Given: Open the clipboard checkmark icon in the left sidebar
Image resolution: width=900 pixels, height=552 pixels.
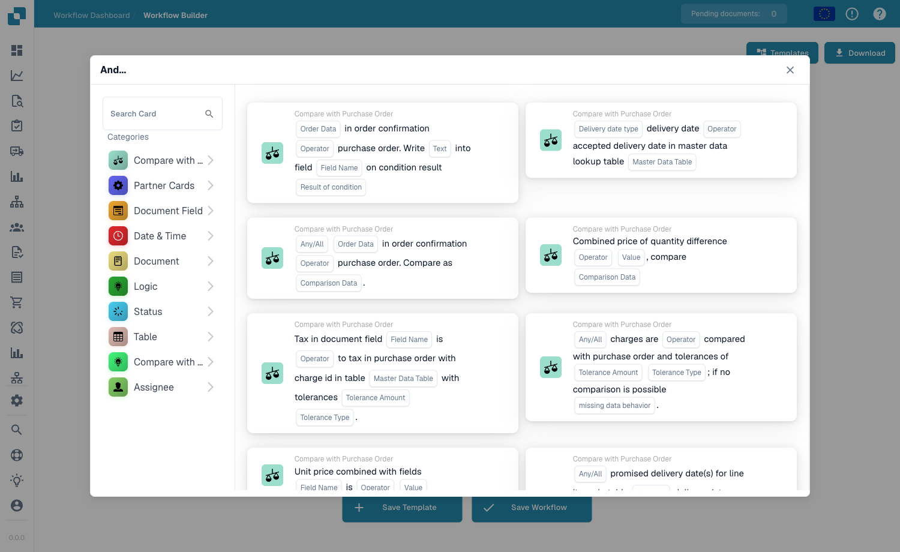Looking at the screenshot, I should [x=17, y=126].
